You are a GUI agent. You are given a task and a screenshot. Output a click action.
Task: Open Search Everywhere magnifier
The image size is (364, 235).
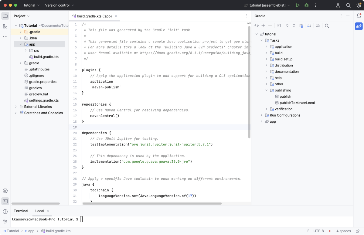tap(349, 5)
